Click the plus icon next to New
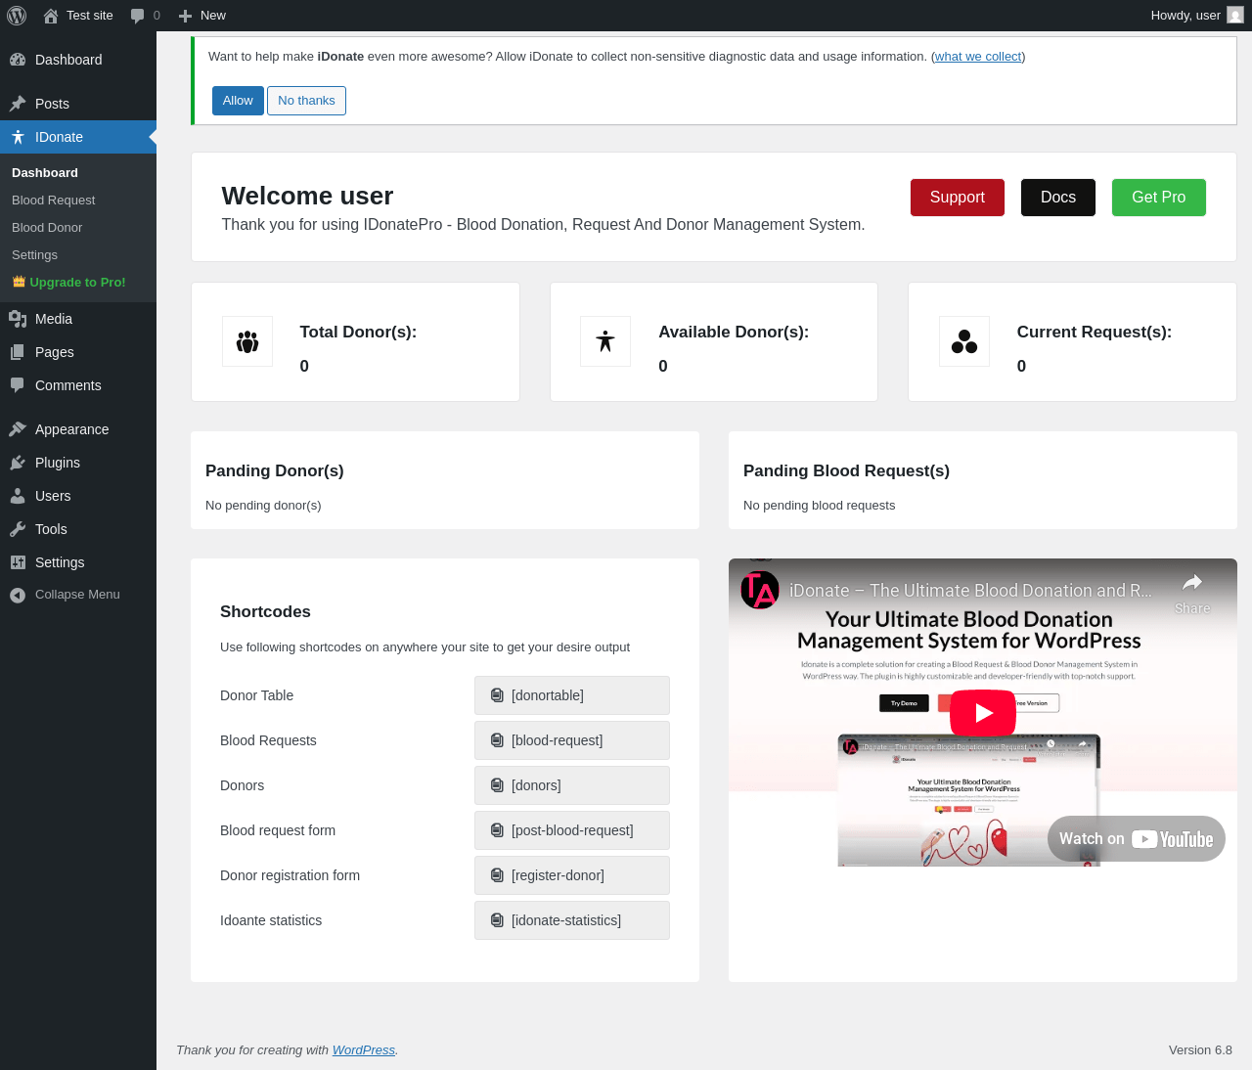This screenshot has height=1070, width=1252. tap(185, 16)
